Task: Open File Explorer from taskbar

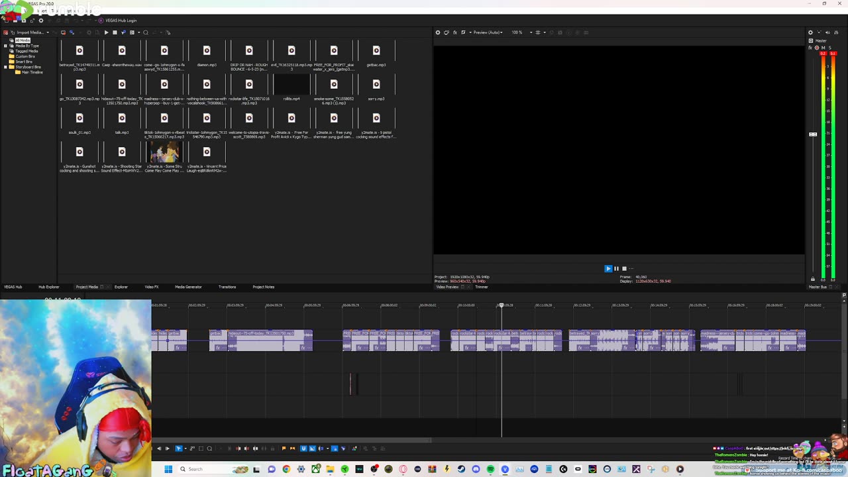Action: pos(330,469)
